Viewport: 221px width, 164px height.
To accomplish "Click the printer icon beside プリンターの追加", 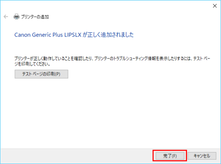I will 16,17.
